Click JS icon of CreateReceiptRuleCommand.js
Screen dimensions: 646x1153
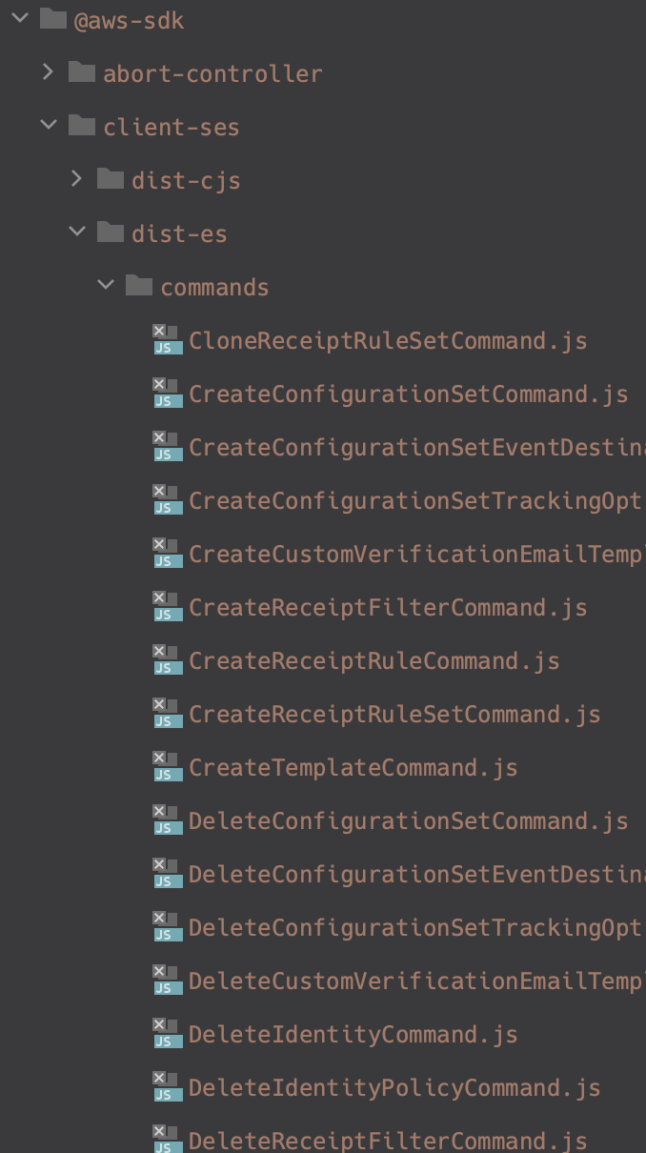167,660
